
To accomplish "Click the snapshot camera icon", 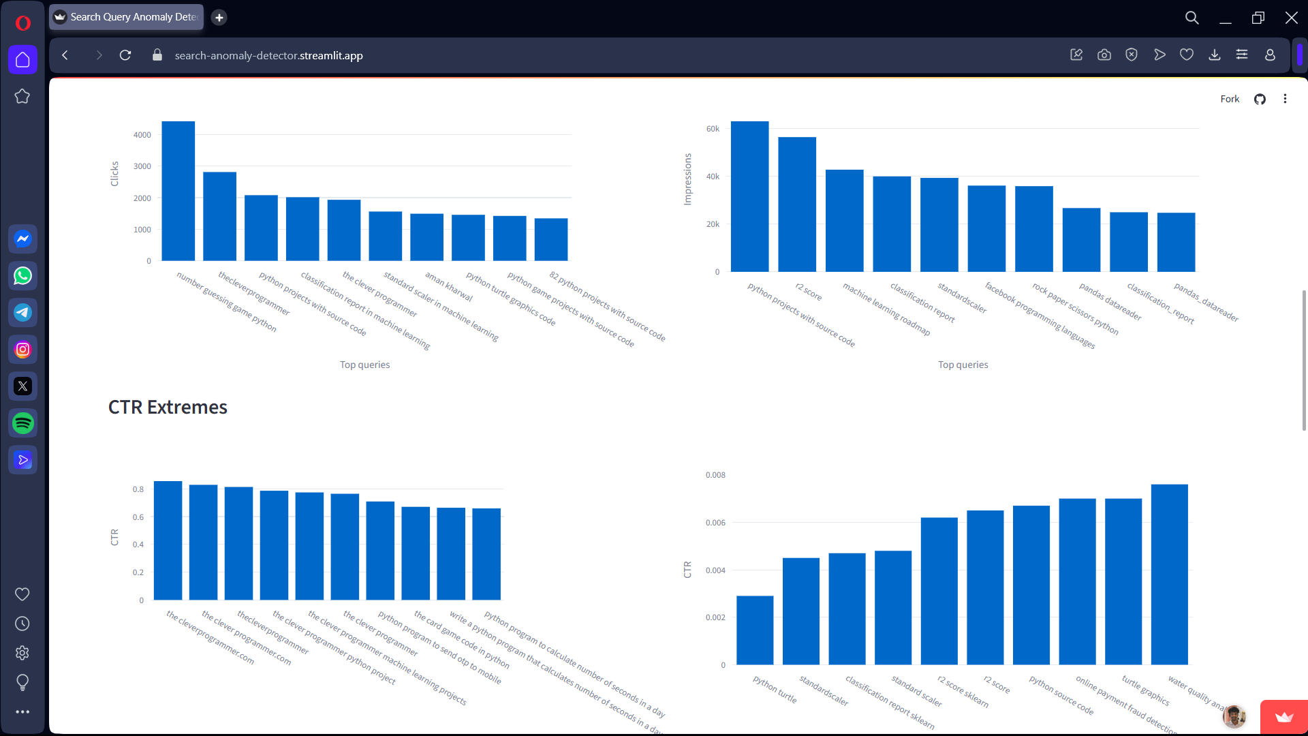I will [x=1104, y=55].
